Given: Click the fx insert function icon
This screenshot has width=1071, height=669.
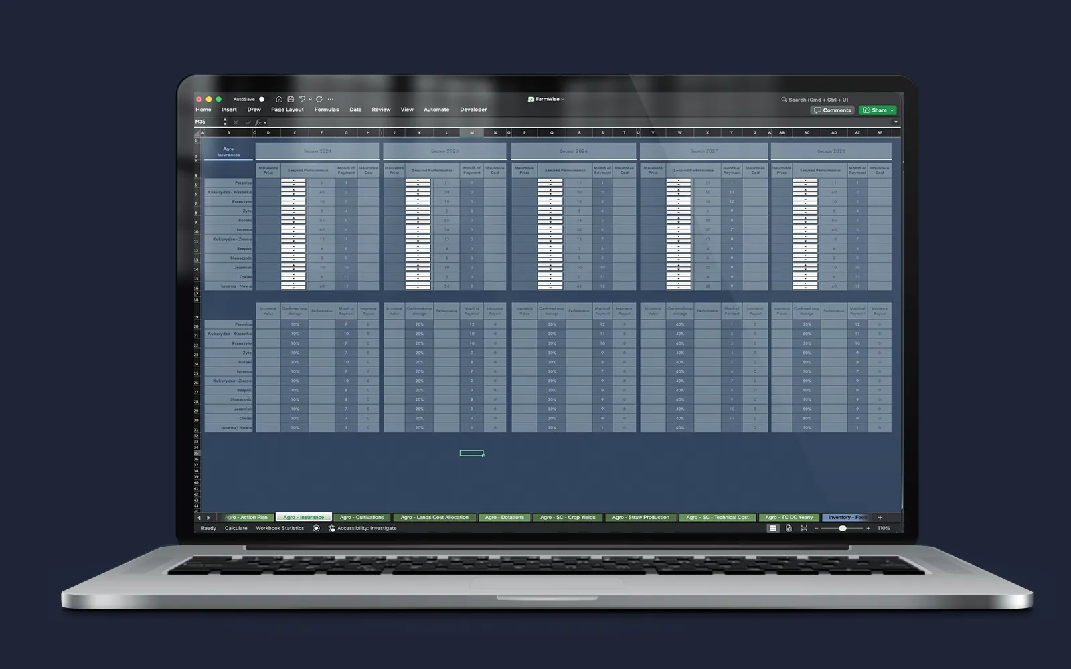Looking at the screenshot, I should 258,122.
